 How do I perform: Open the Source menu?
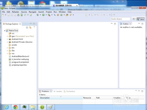(24, 12)
